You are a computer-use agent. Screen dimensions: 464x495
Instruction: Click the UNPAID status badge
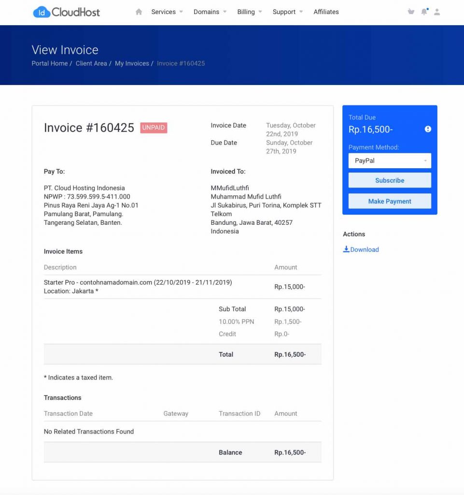[153, 128]
